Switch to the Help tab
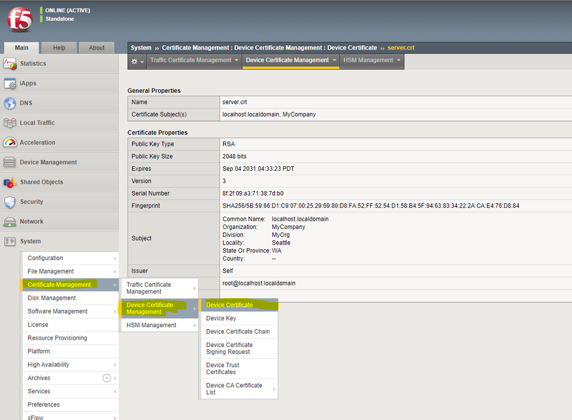The height and width of the screenshot is (420, 572). 60,48
